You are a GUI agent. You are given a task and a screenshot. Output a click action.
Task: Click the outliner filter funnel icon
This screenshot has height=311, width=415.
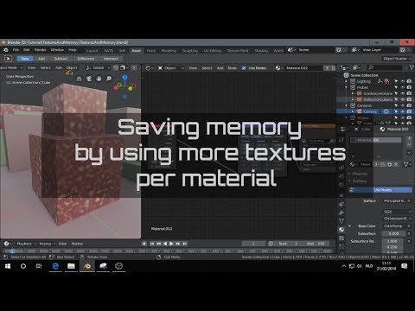(412, 67)
